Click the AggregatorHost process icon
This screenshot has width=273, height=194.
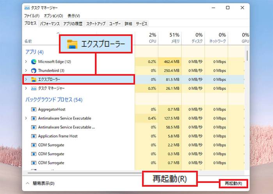[x=34, y=109]
